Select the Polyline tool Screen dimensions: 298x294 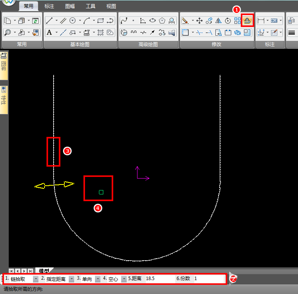pos(110,21)
